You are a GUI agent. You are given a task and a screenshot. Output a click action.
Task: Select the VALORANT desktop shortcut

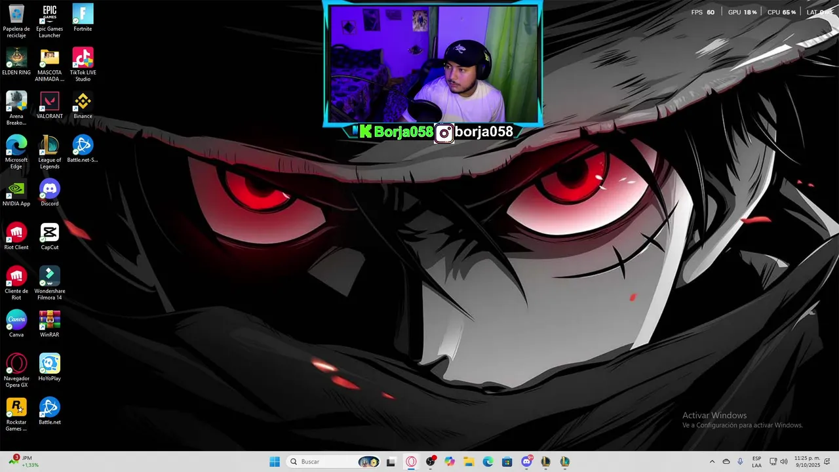click(x=50, y=106)
